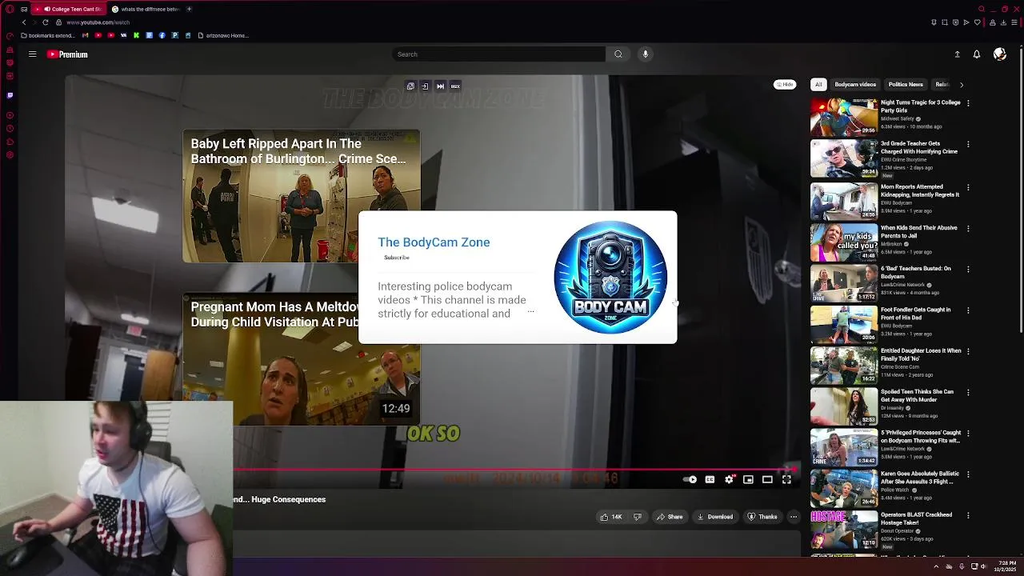Open video settings gear

729,480
